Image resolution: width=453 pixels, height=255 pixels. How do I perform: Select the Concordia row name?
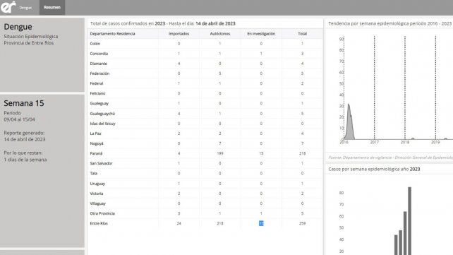click(x=99, y=54)
